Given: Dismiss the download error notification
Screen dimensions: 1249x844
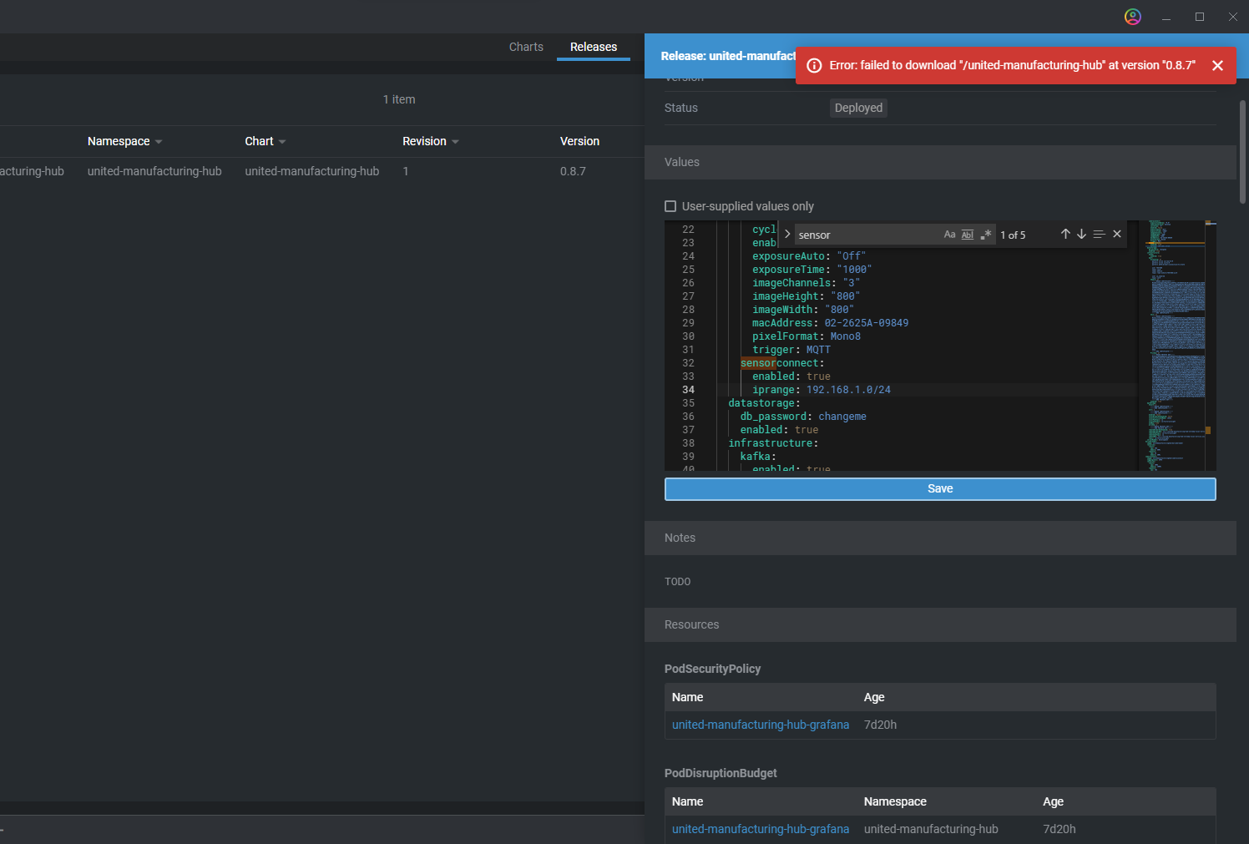Looking at the screenshot, I should 1217,66.
